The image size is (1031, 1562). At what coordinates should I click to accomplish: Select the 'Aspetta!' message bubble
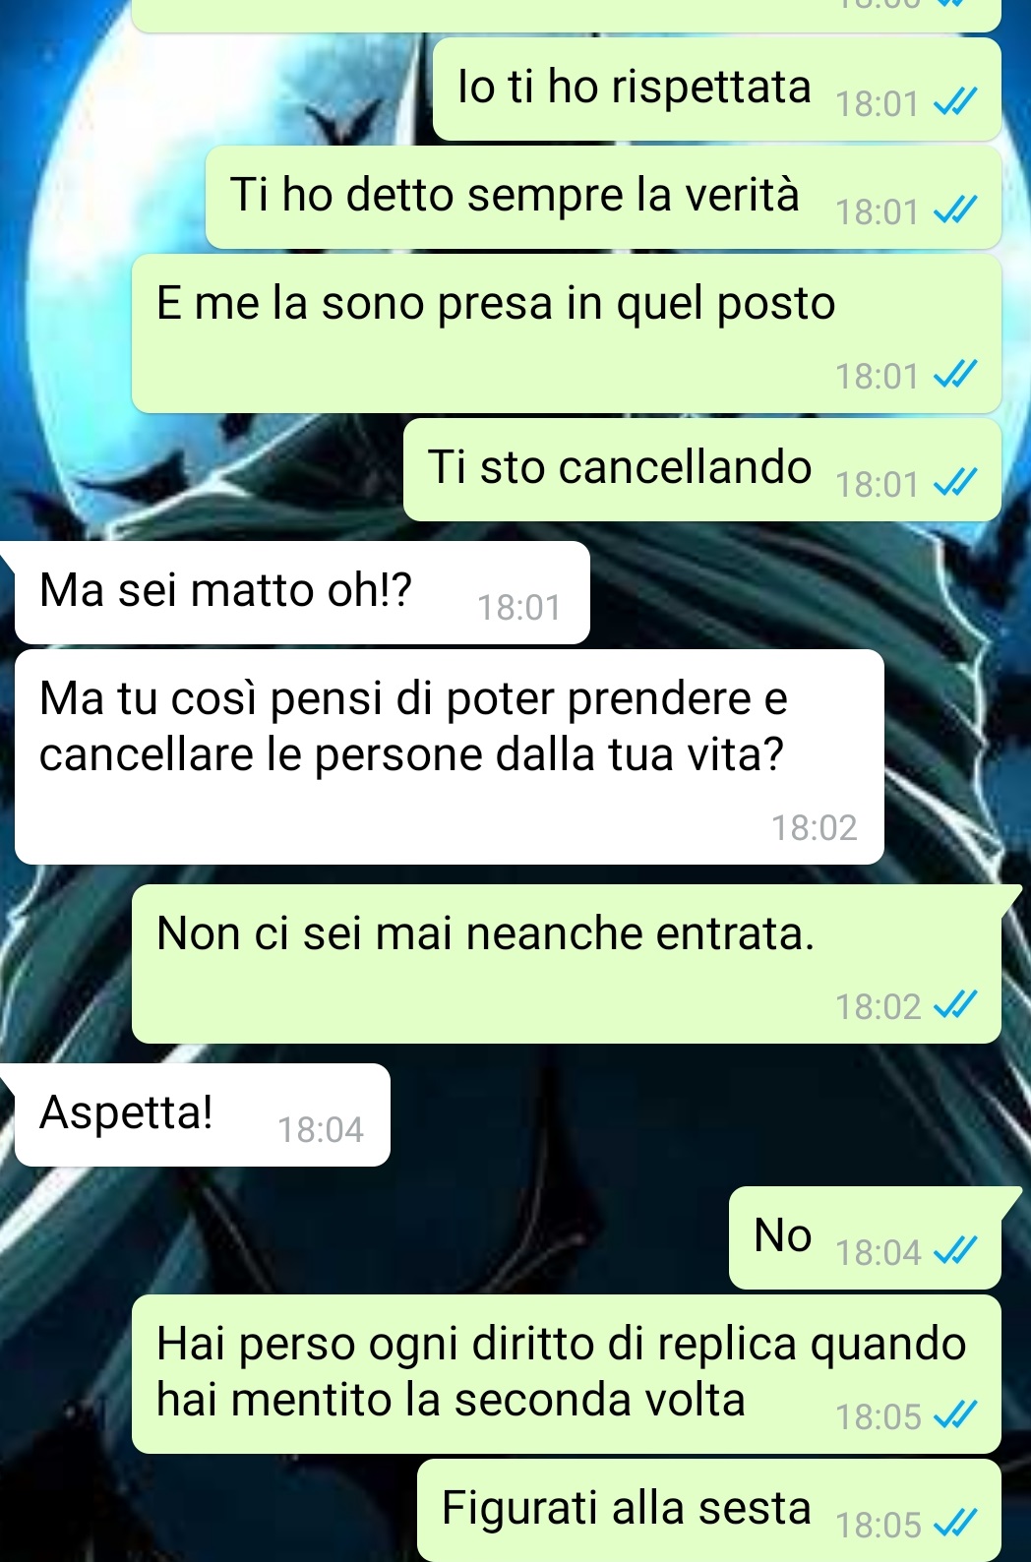pos(202,1115)
